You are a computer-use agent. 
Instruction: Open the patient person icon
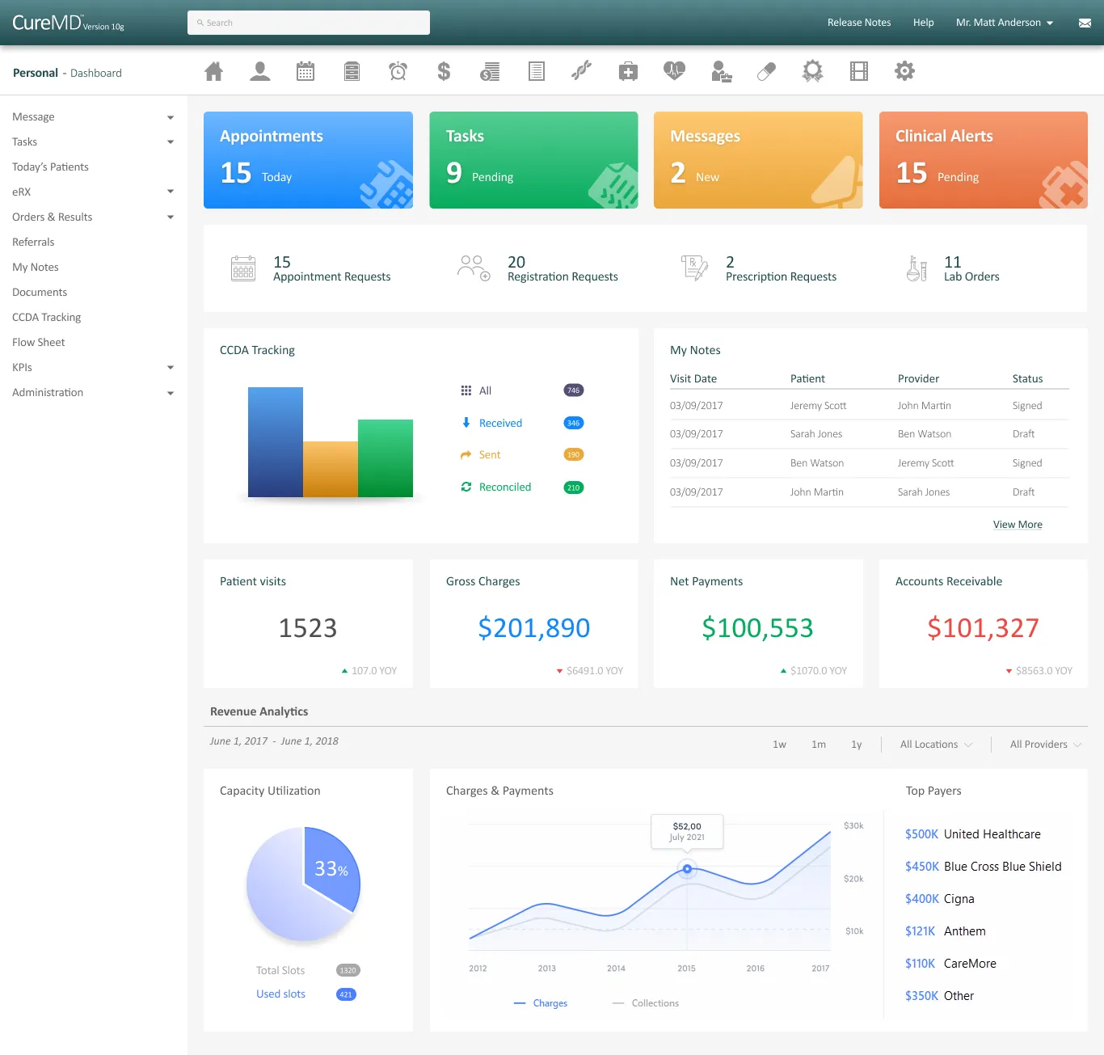pos(260,72)
